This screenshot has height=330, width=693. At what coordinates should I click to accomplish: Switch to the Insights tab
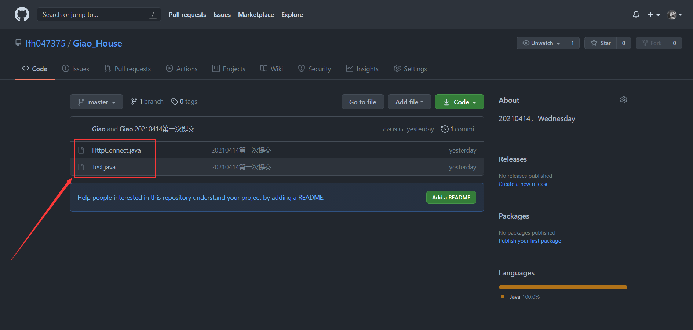tap(362, 69)
